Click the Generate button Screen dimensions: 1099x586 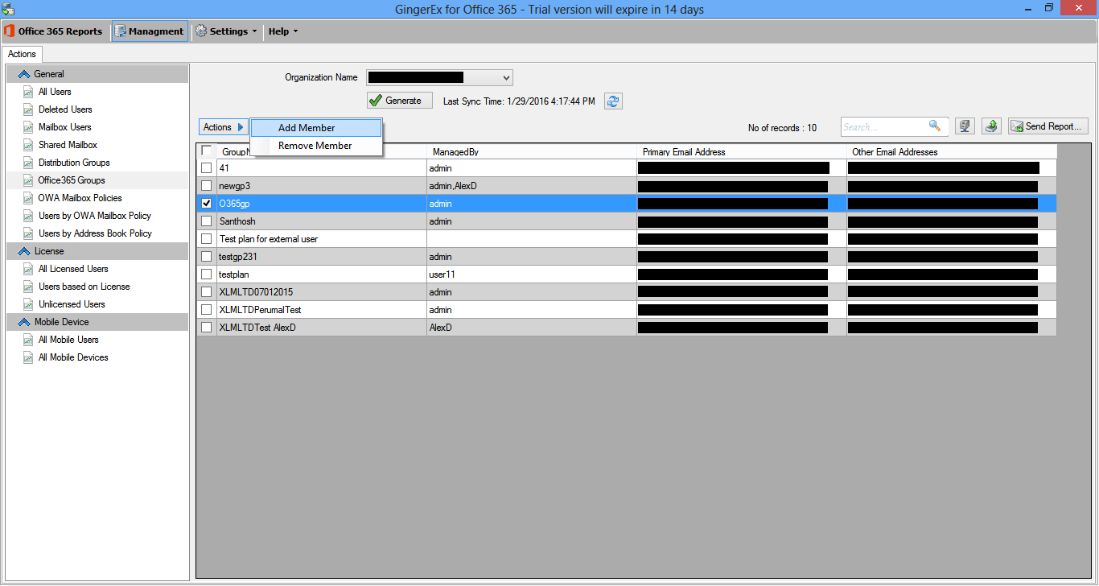pyautogui.click(x=399, y=101)
